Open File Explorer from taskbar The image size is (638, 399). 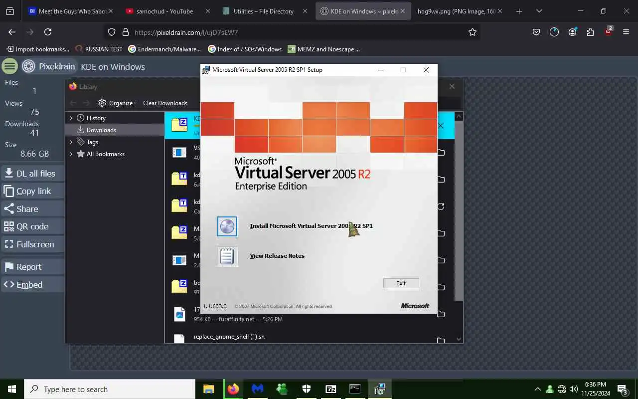(x=209, y=389)
